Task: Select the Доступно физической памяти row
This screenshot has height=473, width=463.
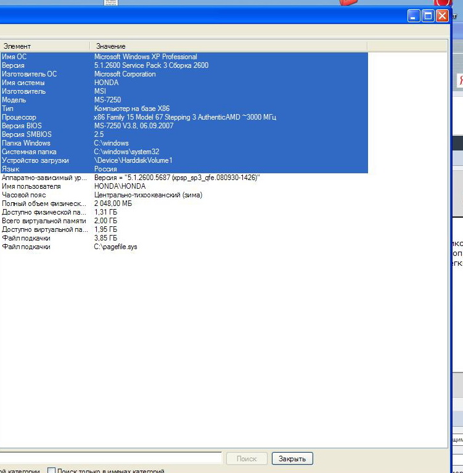Action: coord(43,212)
